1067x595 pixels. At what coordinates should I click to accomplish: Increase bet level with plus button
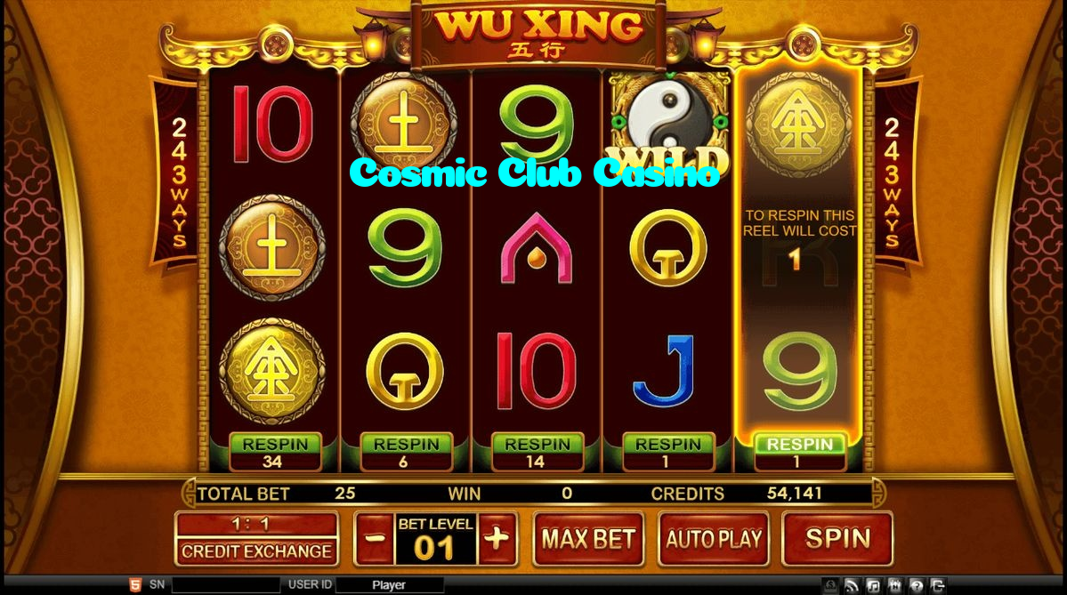497,539
